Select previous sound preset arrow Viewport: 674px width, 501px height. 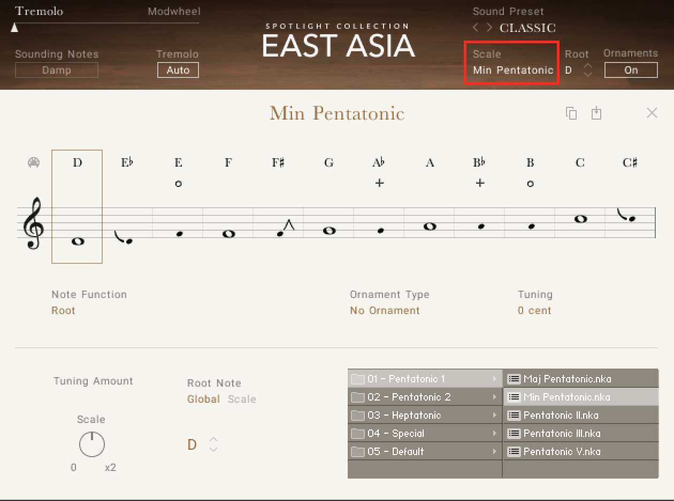point(476,28)
